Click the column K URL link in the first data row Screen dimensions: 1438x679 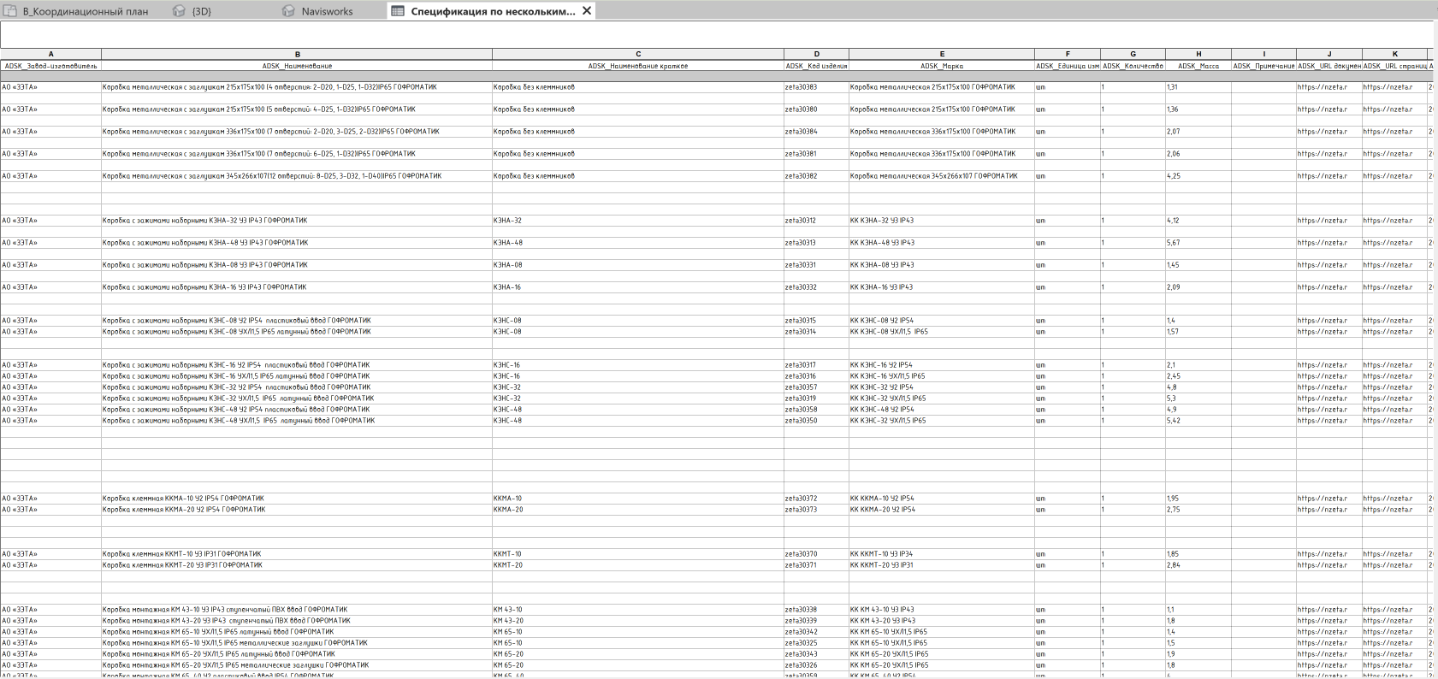[x=1388, y=87]
